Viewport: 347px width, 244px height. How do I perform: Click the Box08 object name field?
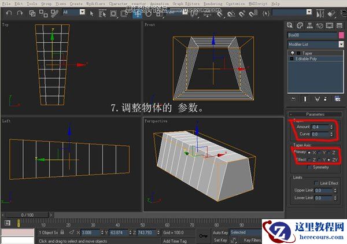(312, 35)
